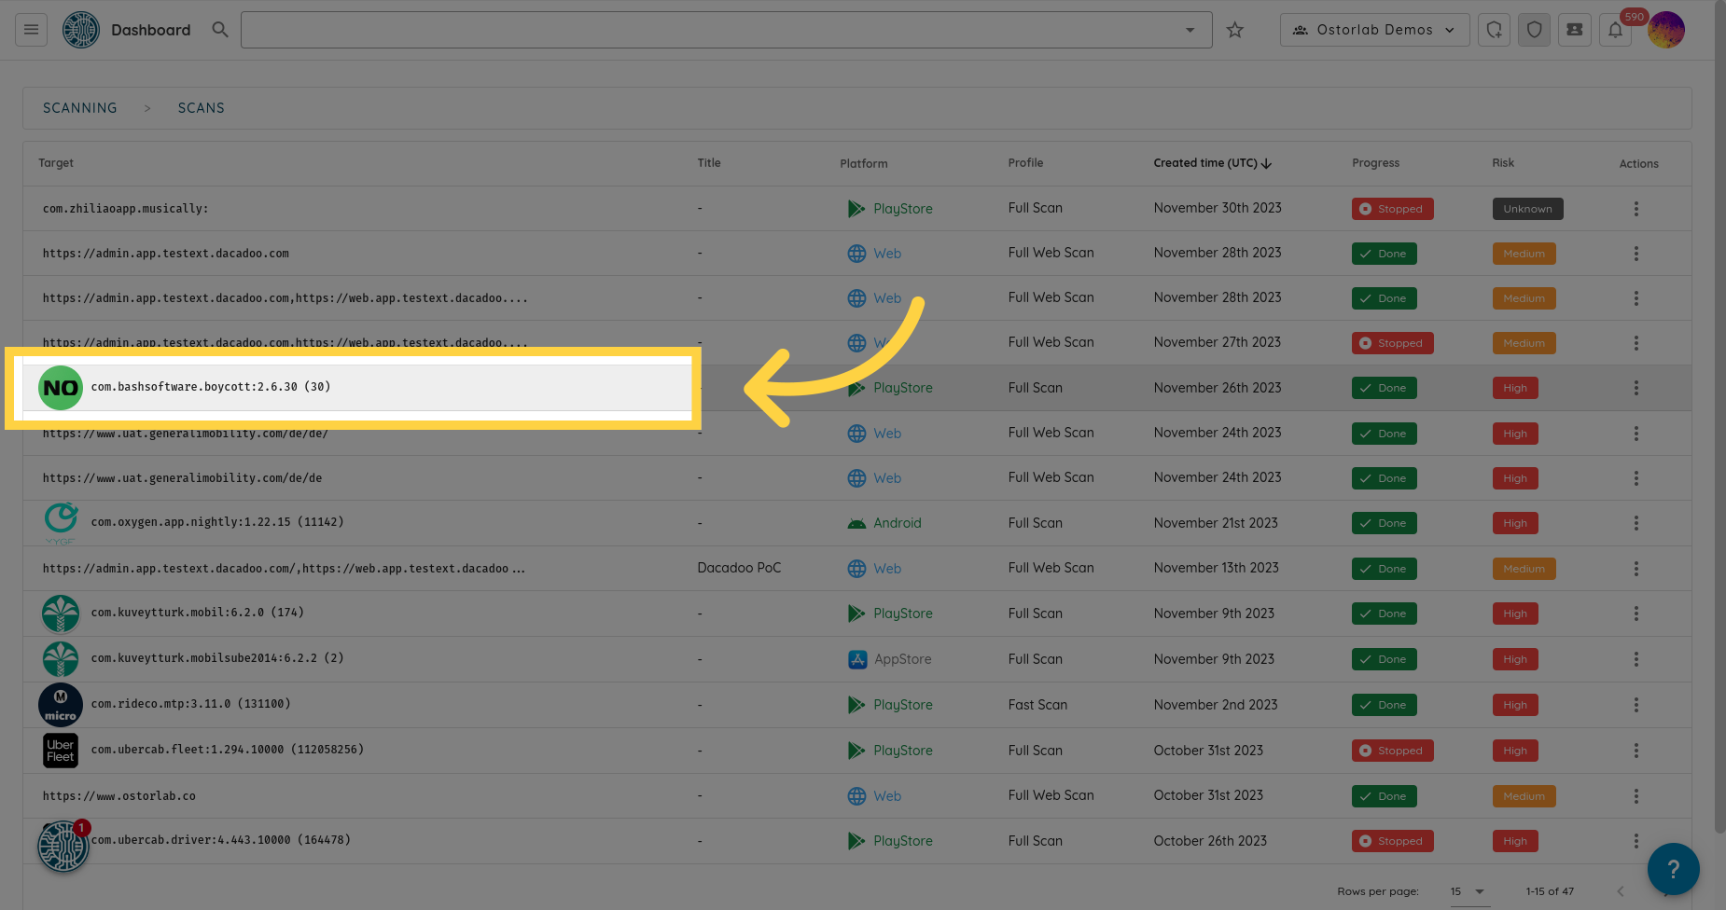Image resolution: width=1726 pixels, height=910 pixels.
Task: Change rows per page dropdown
Action: pyautogui.click(x=1467, y=891)
